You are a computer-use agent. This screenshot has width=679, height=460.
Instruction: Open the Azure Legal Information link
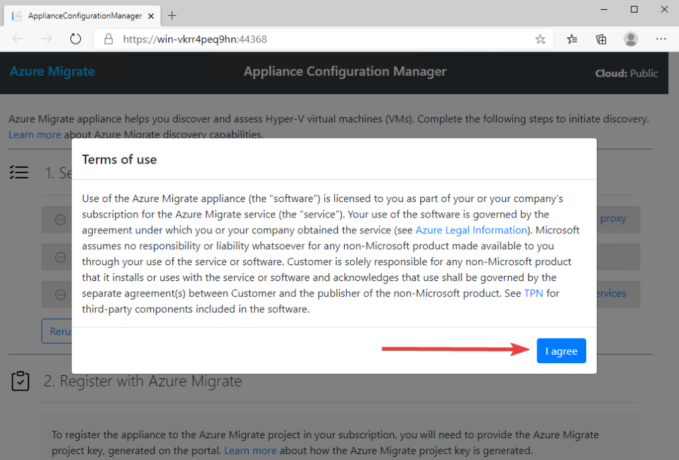click(x=471, y=230)
